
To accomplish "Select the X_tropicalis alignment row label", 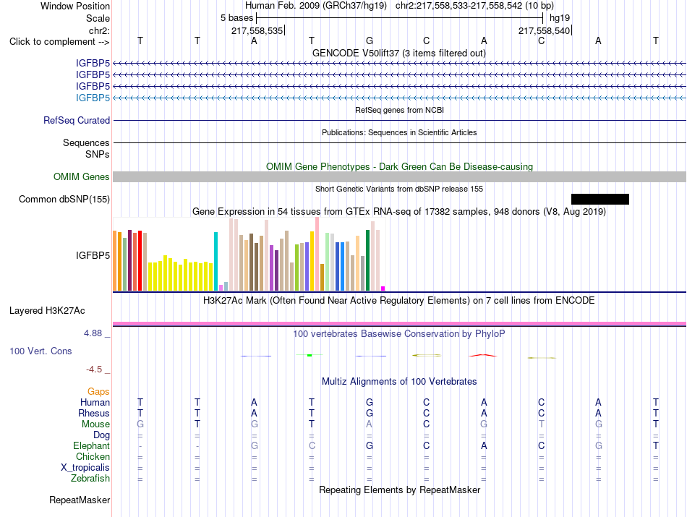I will (85, 468).
